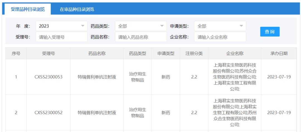
Task: Click the 药品类型 dropdown arrow icon
Action: (162, 26)
